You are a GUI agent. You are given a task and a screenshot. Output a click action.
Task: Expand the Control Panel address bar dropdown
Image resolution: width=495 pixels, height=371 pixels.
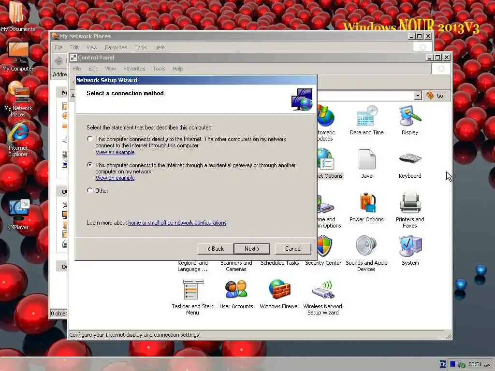(418, 95)
